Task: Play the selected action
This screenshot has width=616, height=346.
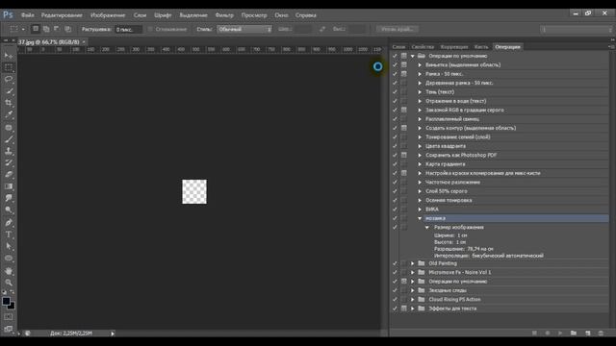Action: (560, 334)
